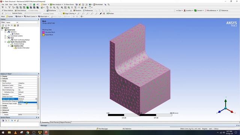Switch to Report Preview tab
This screenshot has width=240, height=135.
(65, 122)
